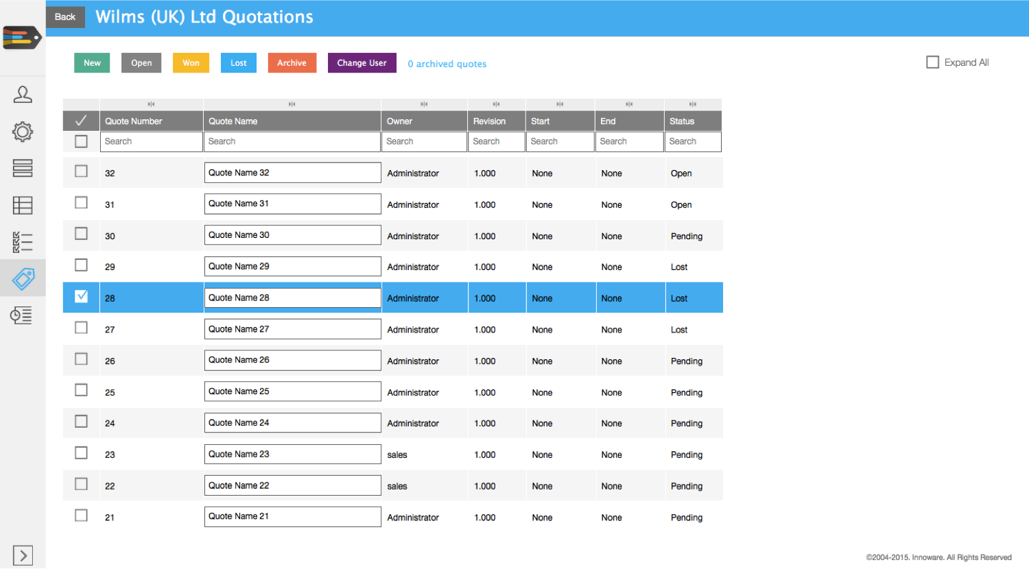Uncheck the checkbox for quote 28
This screenshot has width=1029, height=569.
pos(81,296)
